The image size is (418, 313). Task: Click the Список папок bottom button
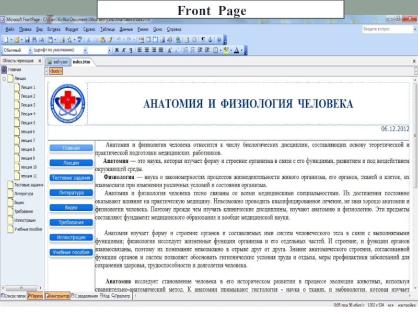pyautogui.click(x=14, y=296)
